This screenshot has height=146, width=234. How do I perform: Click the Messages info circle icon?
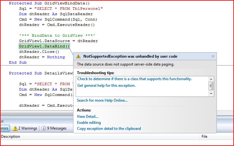point(44,128)
